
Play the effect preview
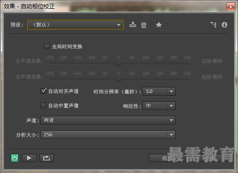pyautogui.click(x=29, y=158)
